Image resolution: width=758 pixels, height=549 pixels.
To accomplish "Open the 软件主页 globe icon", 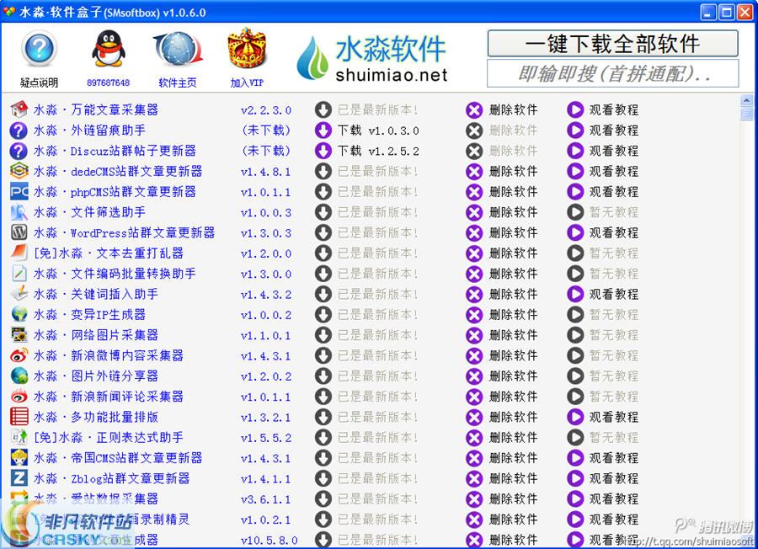I will click(178, 48).
